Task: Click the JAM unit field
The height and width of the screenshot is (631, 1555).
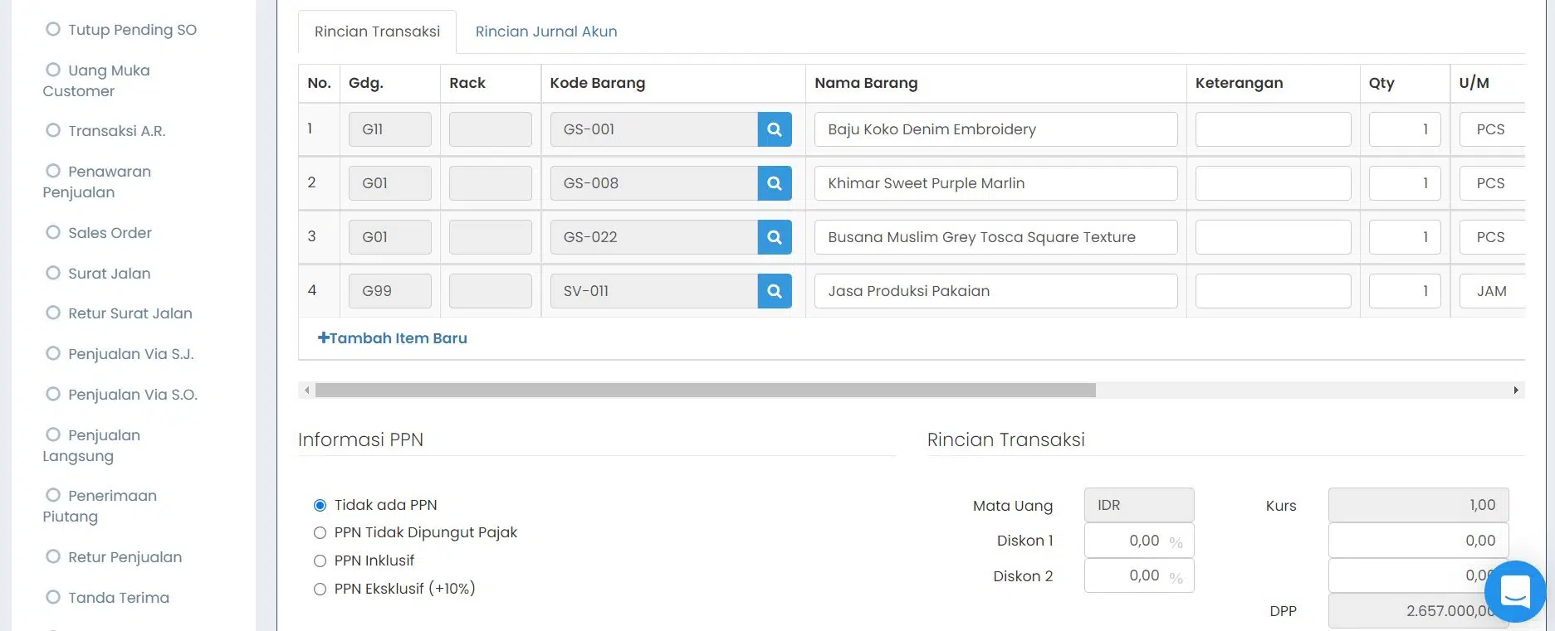Action: [1492, 291]
